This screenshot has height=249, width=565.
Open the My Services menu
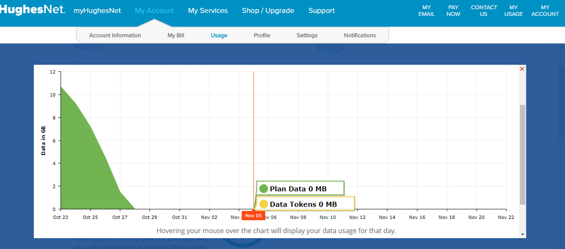click(x=208, y=11)
